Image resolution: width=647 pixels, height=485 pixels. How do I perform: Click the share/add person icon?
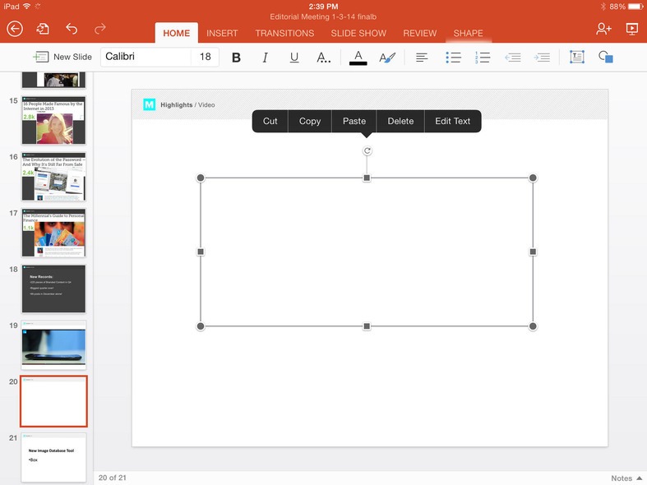(x=603, y=29)
